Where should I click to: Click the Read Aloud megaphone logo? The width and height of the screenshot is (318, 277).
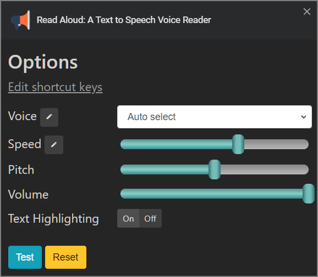coord(21,20)
